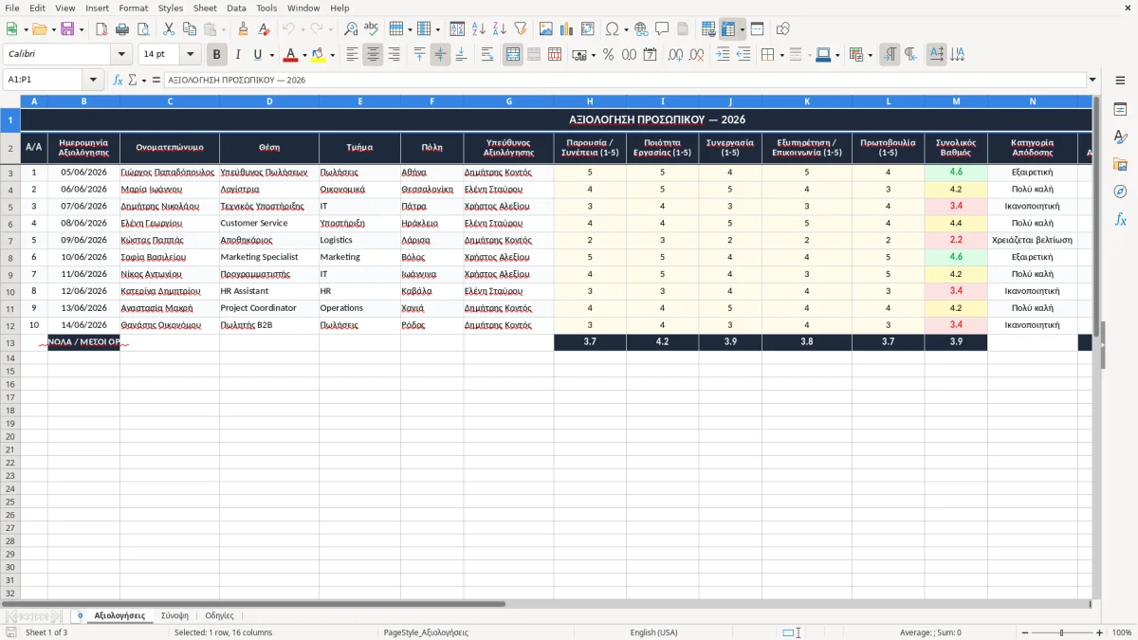Click the formula input line field
This screenshot has height=640, width=1138.
coord(625,80)
